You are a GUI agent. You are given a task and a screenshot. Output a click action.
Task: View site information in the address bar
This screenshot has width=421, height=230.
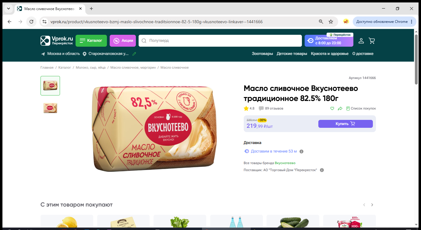(44, 22)
